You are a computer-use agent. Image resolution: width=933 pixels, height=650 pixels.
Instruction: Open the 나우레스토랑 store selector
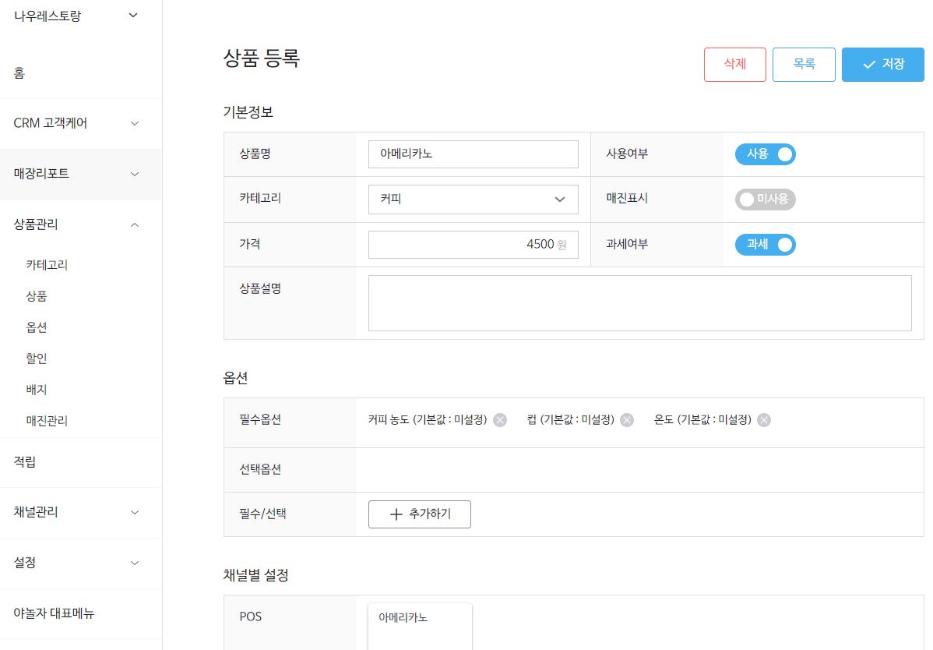click(76, 16)
